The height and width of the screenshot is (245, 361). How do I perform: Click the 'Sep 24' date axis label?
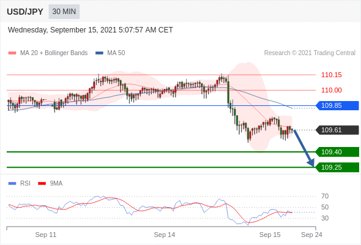pyautogui.click(x=311, y=235)
